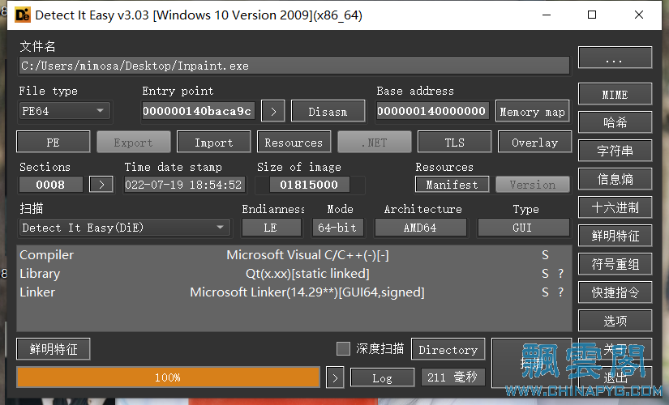The width and height of the screenshot is (669, 405).
Task: Click the orange 100% scan progress bar
Action: coord(168,377)
